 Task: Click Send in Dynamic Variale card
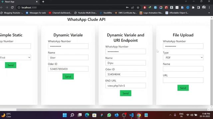pyautogui.click(x=68, y=76)
